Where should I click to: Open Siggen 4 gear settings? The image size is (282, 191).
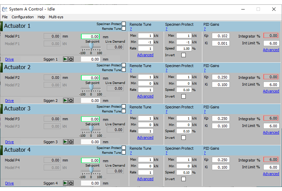[71, 183]
